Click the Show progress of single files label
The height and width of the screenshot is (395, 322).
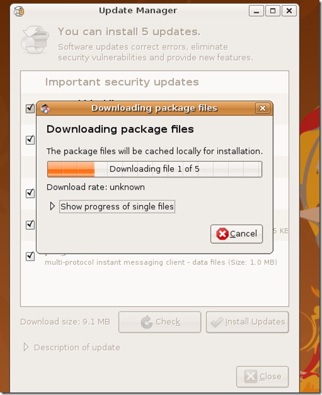117,207
